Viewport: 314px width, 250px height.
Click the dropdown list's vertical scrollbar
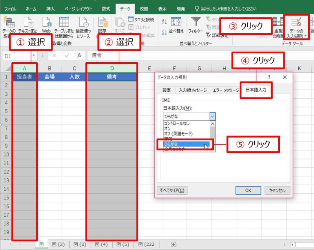(212, 133)
